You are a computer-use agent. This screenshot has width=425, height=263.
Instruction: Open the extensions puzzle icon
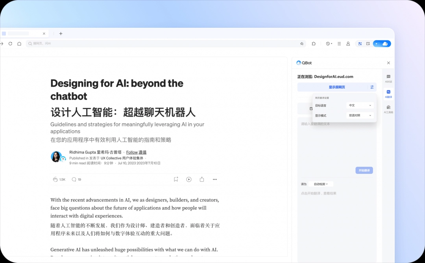[314, 44]
